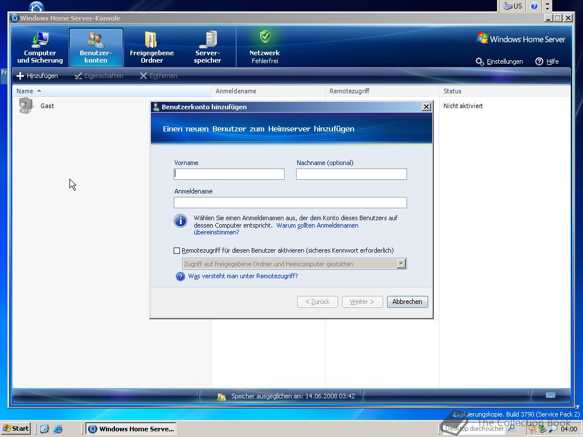The height and width of the screenshot is (437, 583).
Task: Click the 'Nicht aktiviert' status text
Action: (x=463, y=106)
